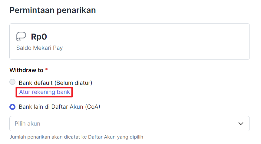Select the Bank default radio button
Image resolution: width=261 pixels, height=144 pixels.
(12, 82)
